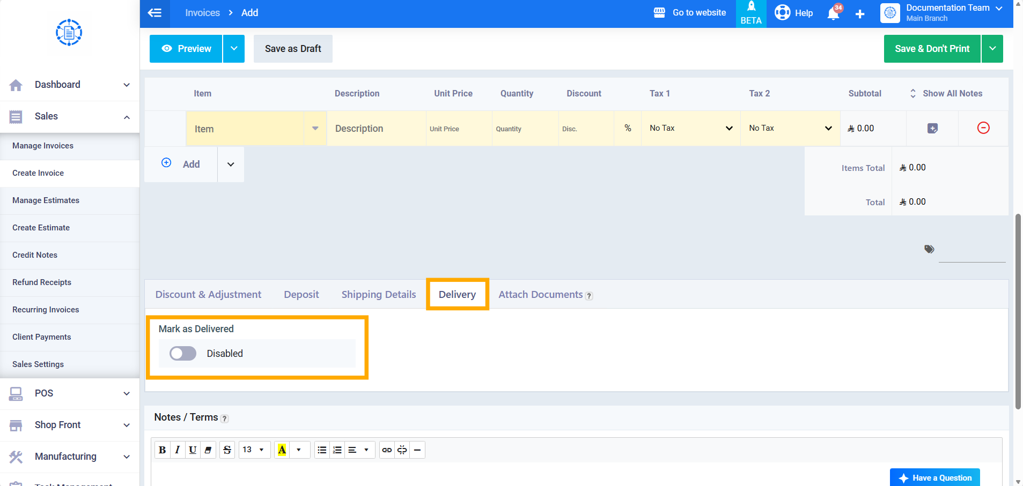Click Save & Don't Print button
This screenshot has height=486, width=1023.
(932, 49)
